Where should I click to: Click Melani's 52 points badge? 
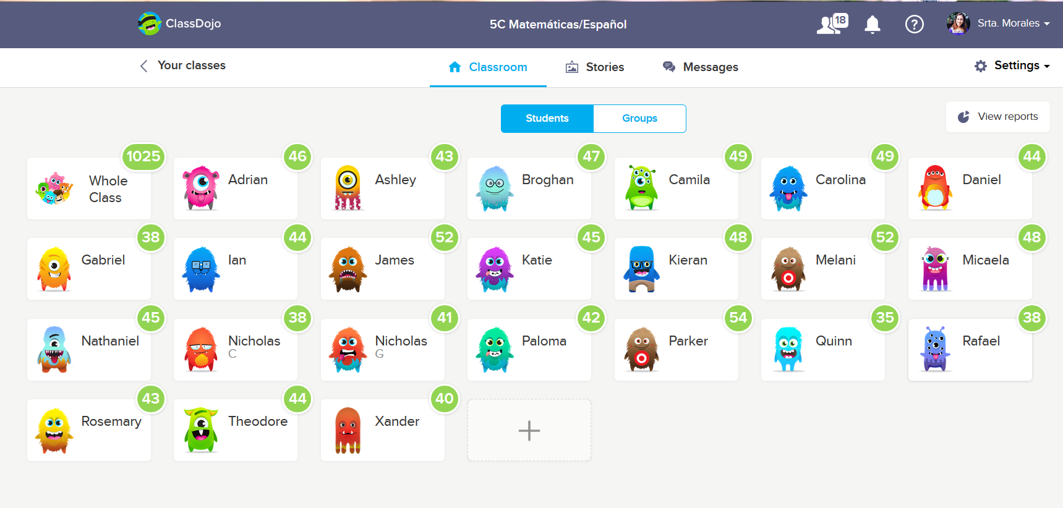pyautogui.click(x=885, y=237)
